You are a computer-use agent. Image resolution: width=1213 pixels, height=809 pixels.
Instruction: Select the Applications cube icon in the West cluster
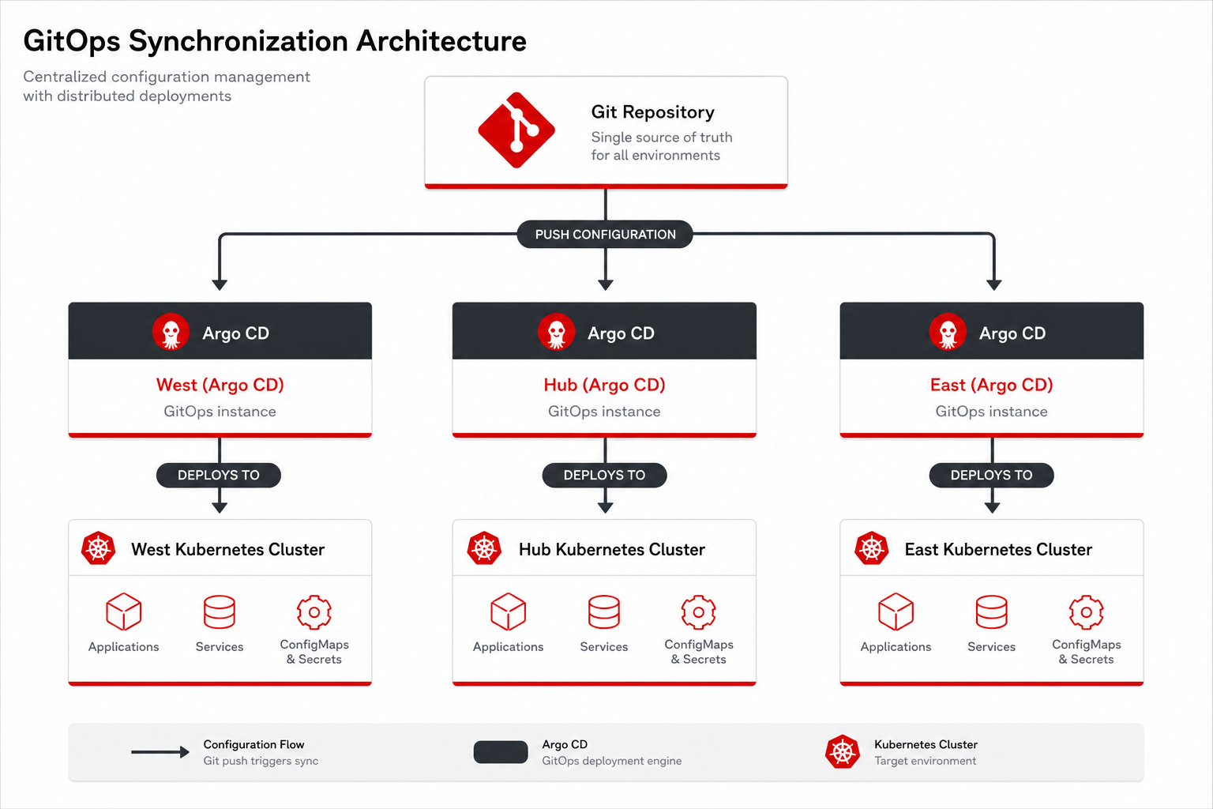click(124, 611)
